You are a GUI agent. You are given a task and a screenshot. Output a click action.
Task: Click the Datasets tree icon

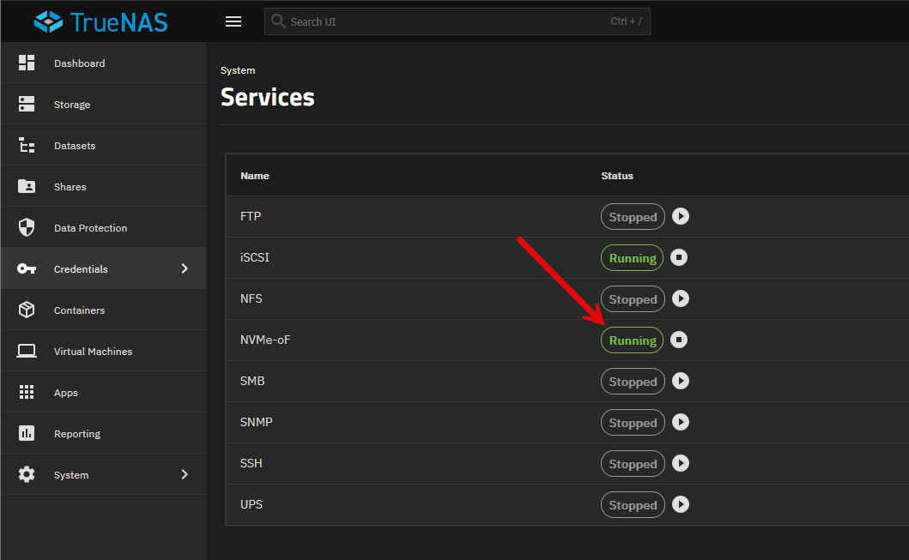(27, 145)
